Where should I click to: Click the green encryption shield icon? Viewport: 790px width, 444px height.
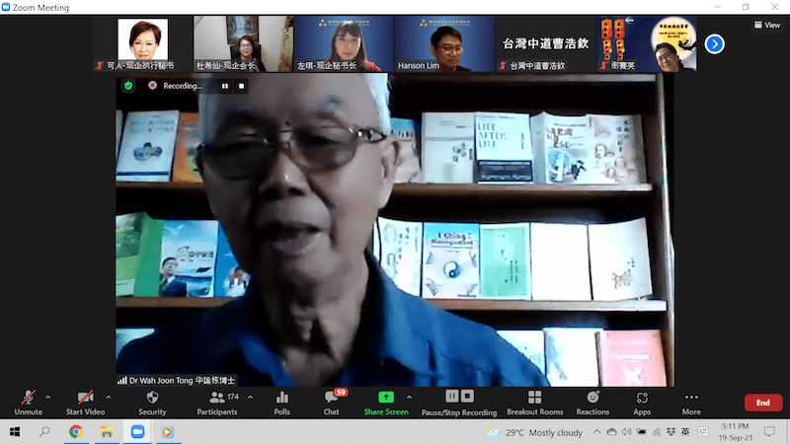(x=128, y=86)
